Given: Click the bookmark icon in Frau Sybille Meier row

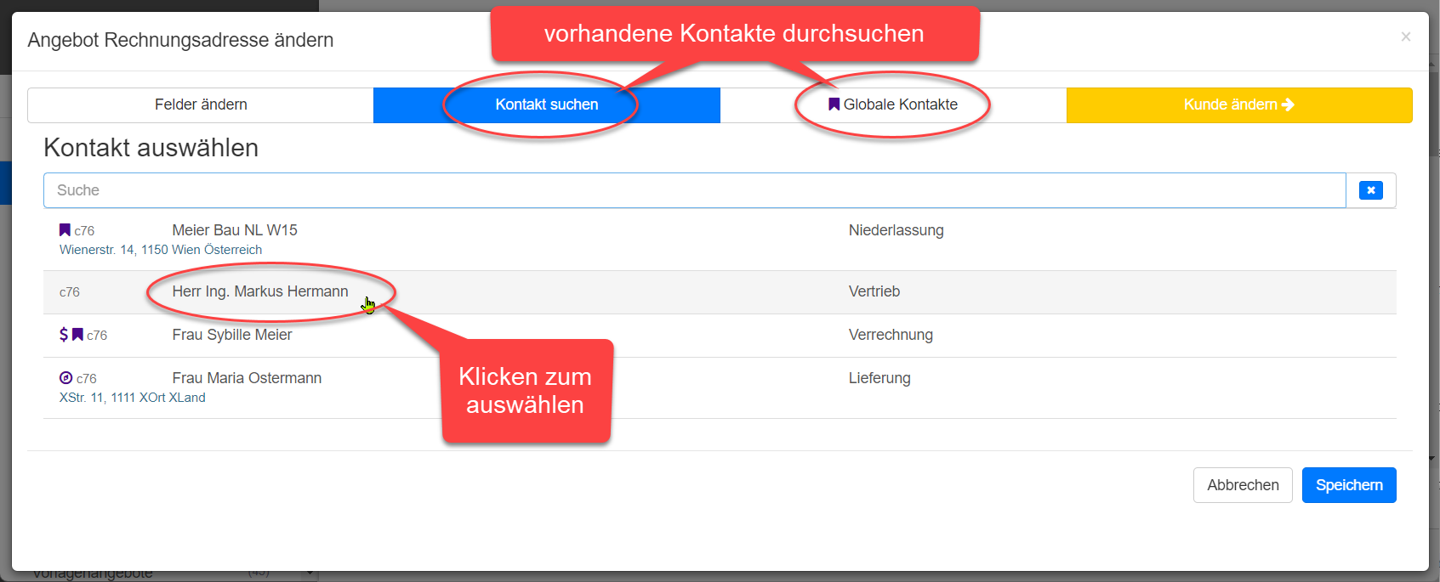Looking at the screenshot, I should 77,335.
